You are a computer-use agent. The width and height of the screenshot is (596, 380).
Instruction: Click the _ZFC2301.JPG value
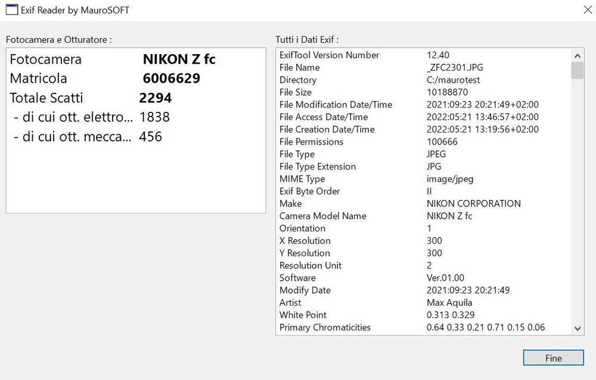[455, 68]
